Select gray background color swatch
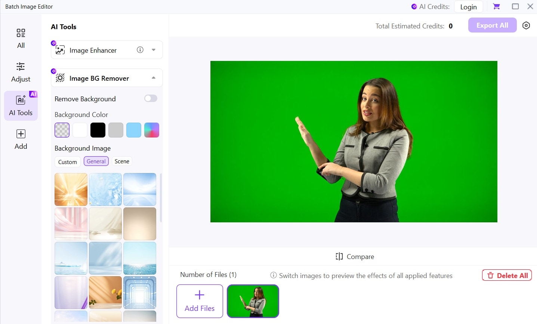This screenshot has height=324, width=537. 116,130
